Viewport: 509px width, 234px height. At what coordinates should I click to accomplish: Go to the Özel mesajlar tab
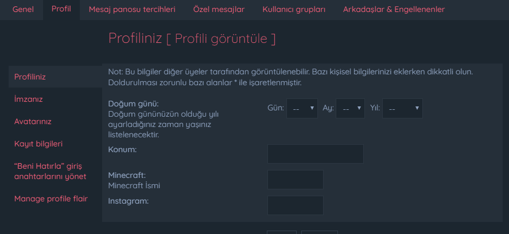click(219, 9)
